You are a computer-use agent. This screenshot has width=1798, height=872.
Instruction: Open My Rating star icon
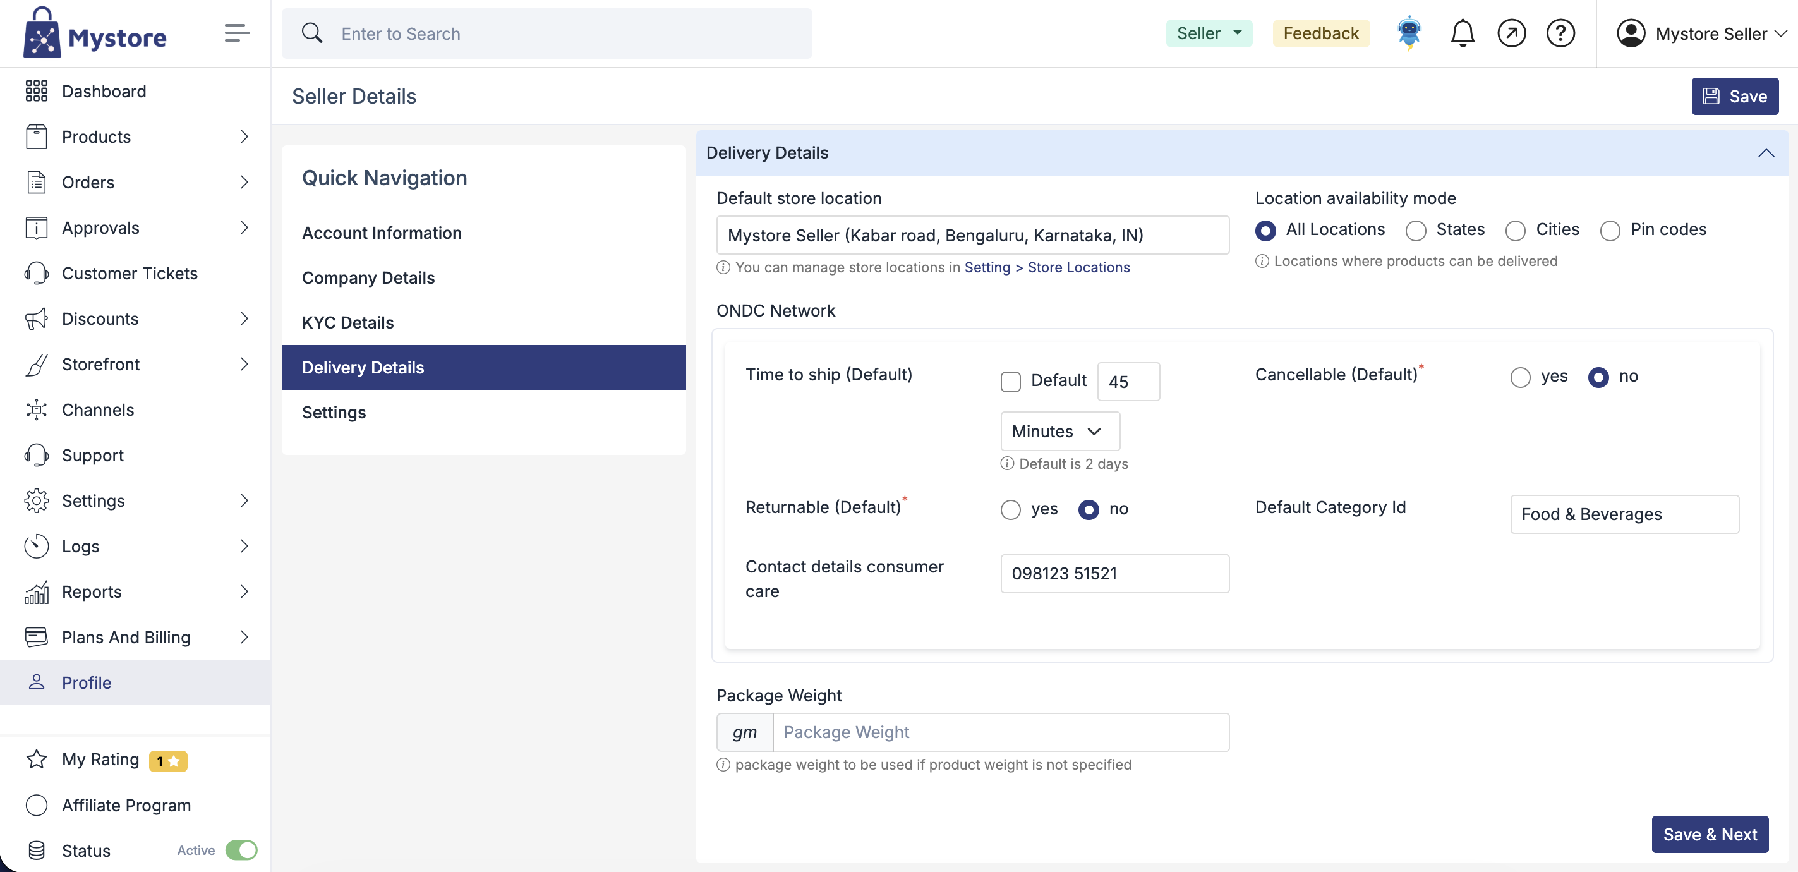click(36, 759)
